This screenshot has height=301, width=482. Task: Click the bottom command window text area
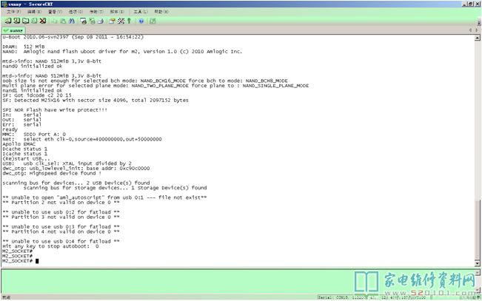point(238,282)
